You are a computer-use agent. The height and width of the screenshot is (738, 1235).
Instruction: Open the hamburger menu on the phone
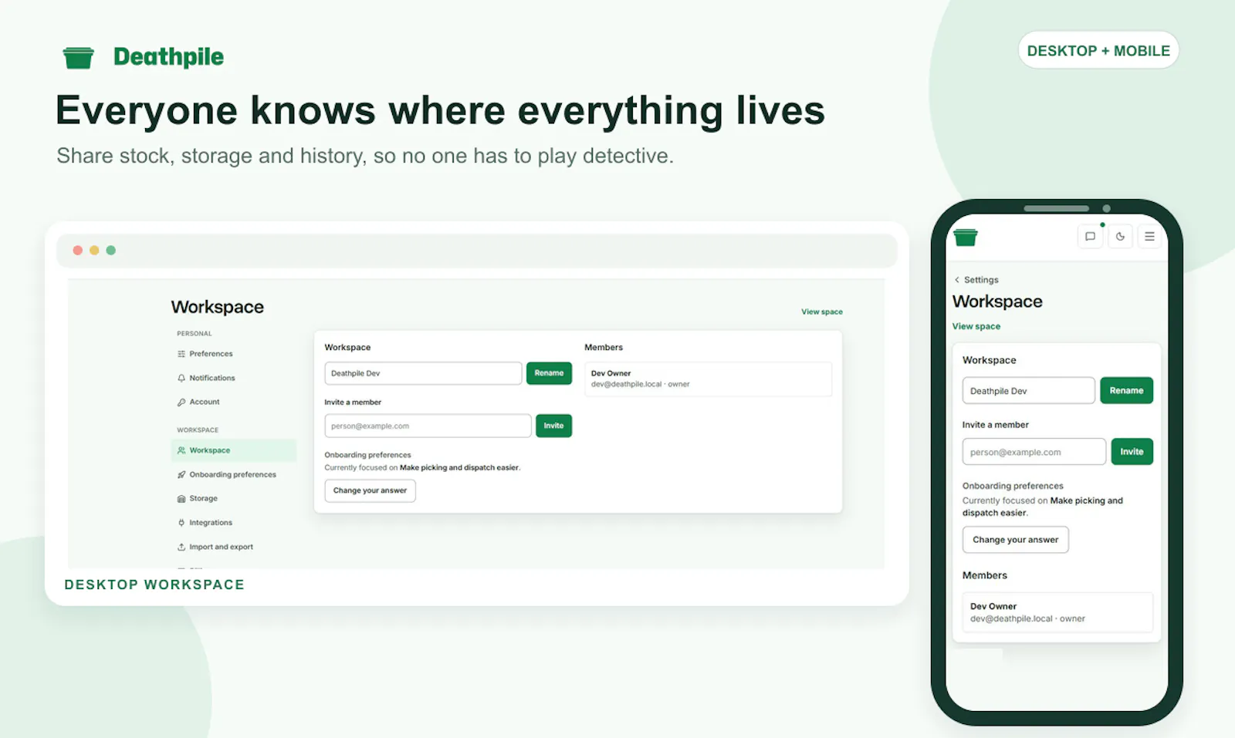click(1149, 237)
